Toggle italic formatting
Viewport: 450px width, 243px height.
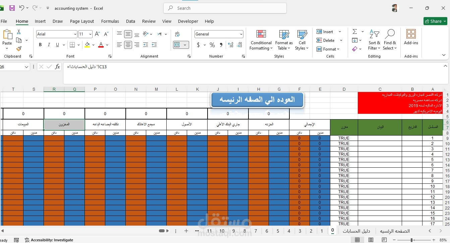[x=49, y=45]
